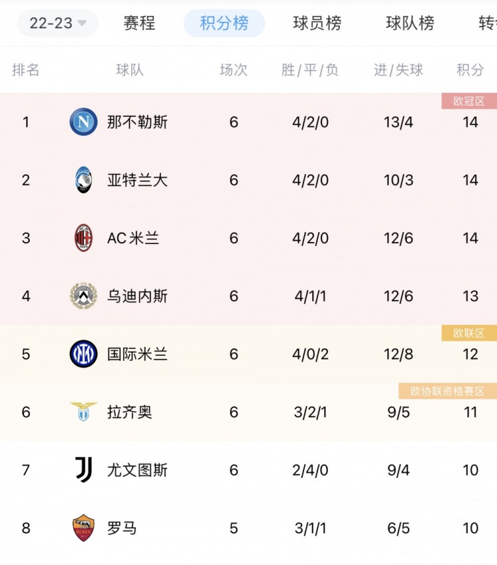Screen dimensions: 497x565
Task: Open team name 国际米兰
Action: tap(137, 354)
